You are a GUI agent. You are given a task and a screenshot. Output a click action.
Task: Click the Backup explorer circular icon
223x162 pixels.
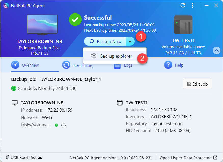pos(94,56)
